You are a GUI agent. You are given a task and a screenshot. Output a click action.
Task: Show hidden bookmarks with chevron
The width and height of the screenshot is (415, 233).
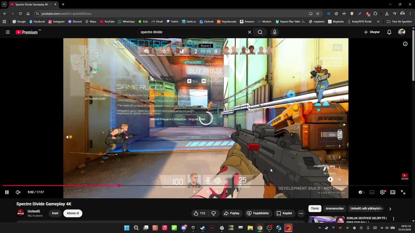click(378, 22)
